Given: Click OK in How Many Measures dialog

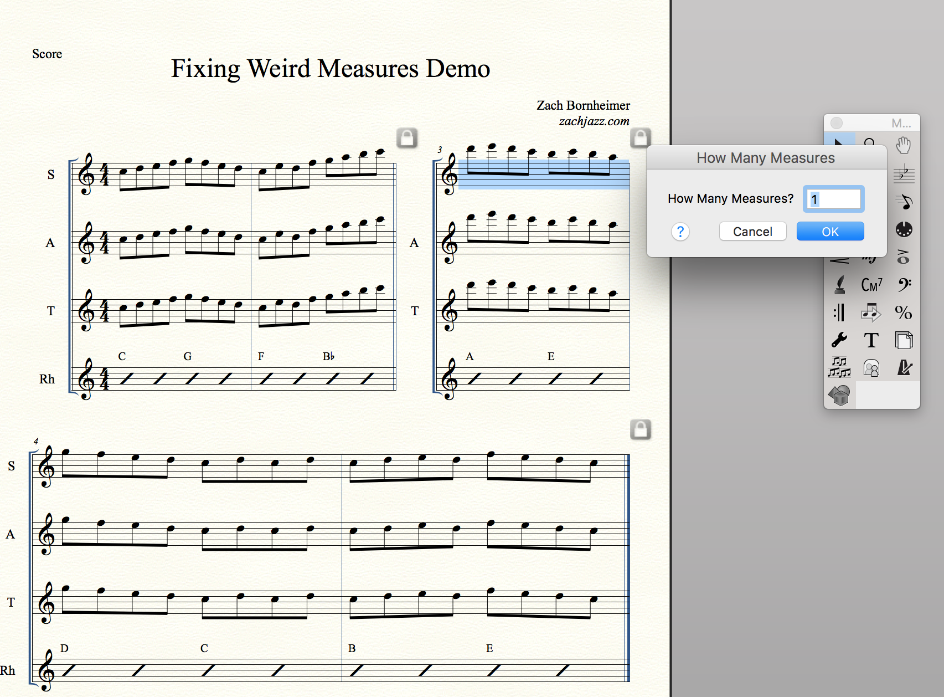Looking at the screenshot, I should [830, 232].
